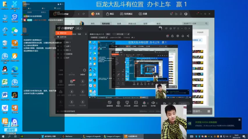Open settings gear in danmaku helper window

[60, 4]
